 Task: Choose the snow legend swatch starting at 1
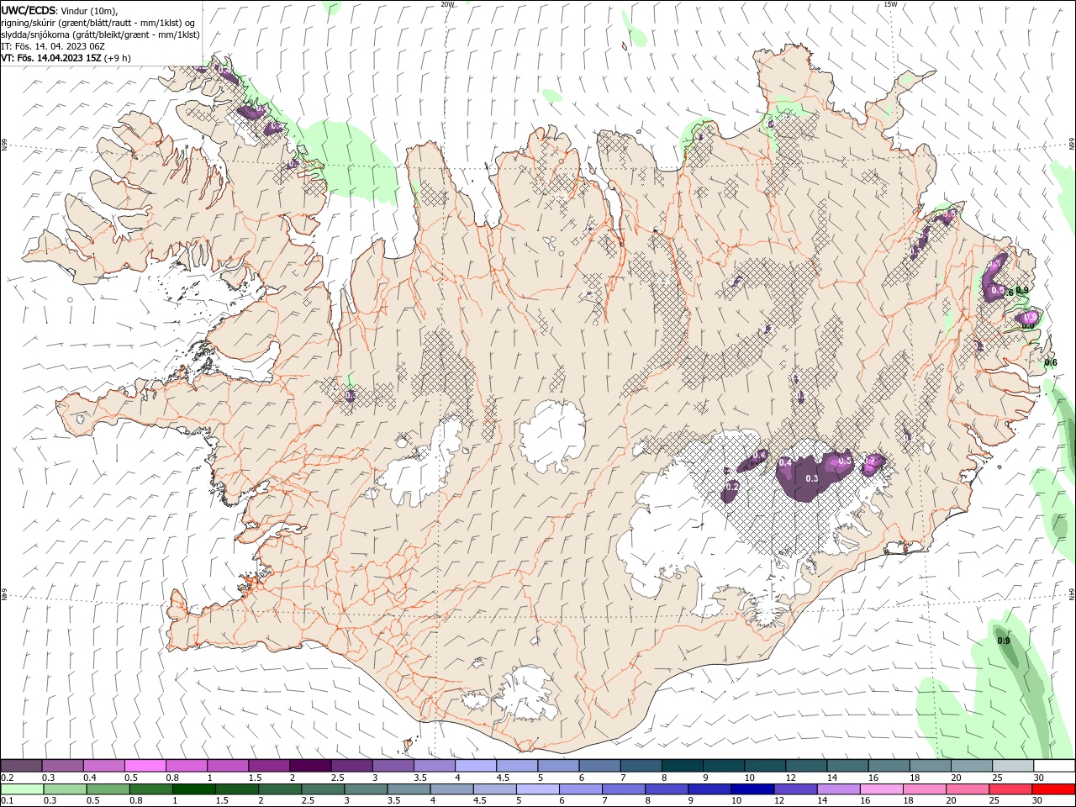click(227, 766)
